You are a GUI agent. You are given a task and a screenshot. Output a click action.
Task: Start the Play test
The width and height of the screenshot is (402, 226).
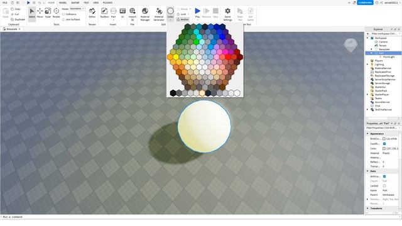pos(197,13)
